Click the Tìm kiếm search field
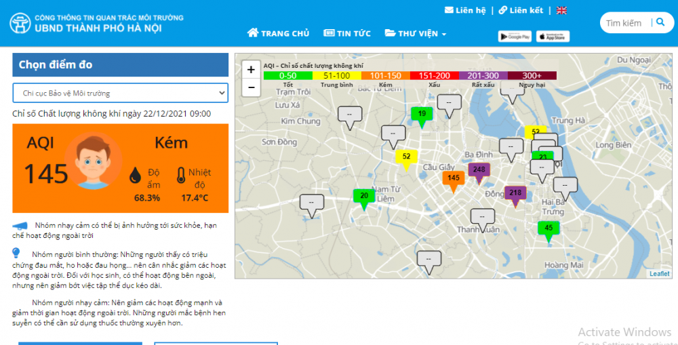678x345 pixels. click(x=624, y=23)
